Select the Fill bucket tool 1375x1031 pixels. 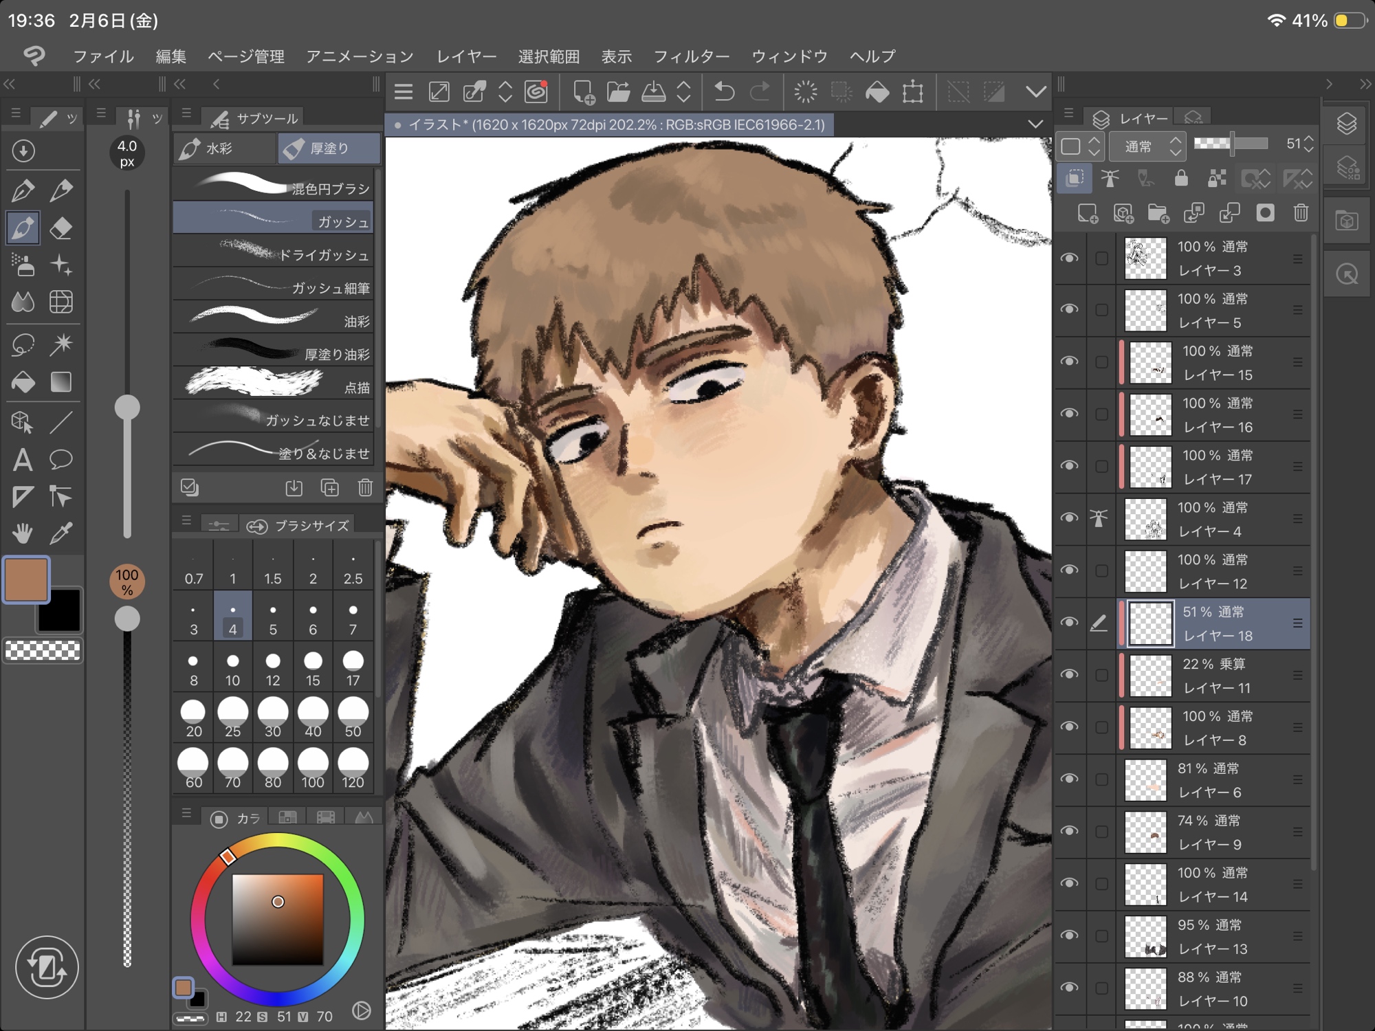coord(23,382)
